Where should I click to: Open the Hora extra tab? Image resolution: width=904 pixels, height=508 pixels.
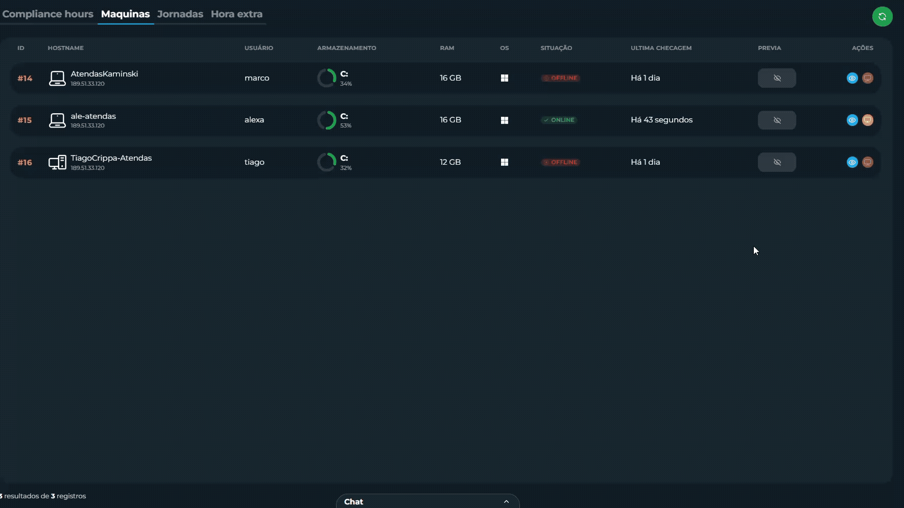[236, 14]
